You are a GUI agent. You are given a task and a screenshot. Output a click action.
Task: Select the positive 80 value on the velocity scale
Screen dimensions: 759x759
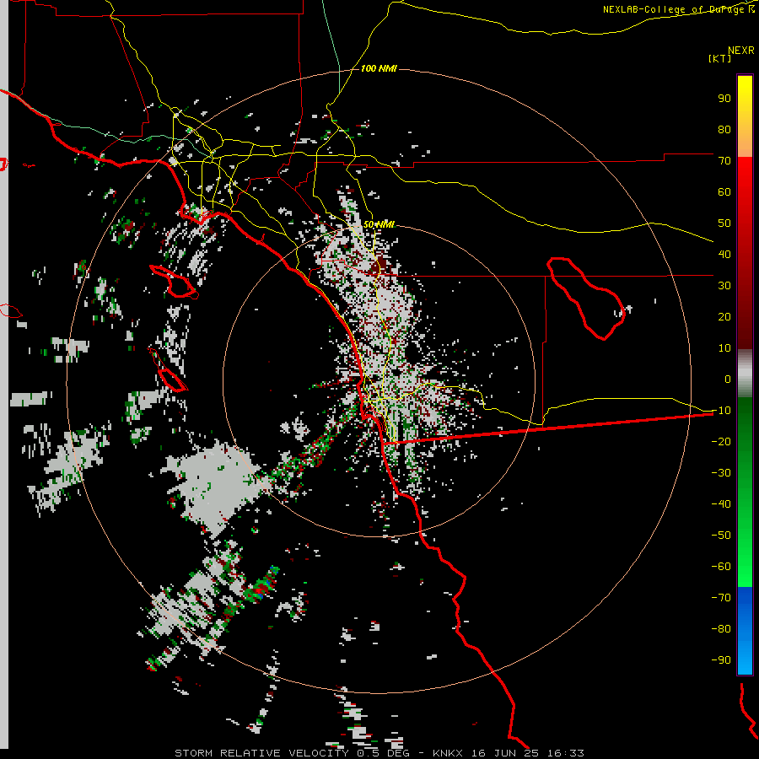click(x=724, y=129)
